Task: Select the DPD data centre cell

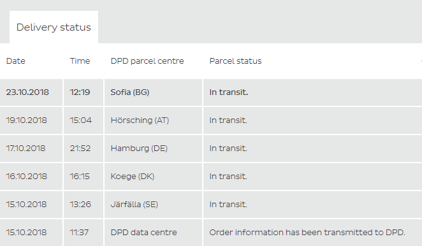Action: point(153,233)
